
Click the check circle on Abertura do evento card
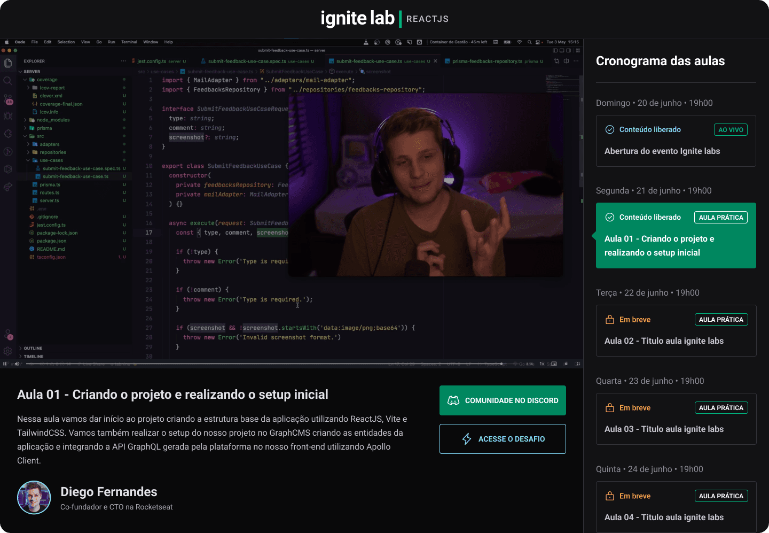[609, 129]
